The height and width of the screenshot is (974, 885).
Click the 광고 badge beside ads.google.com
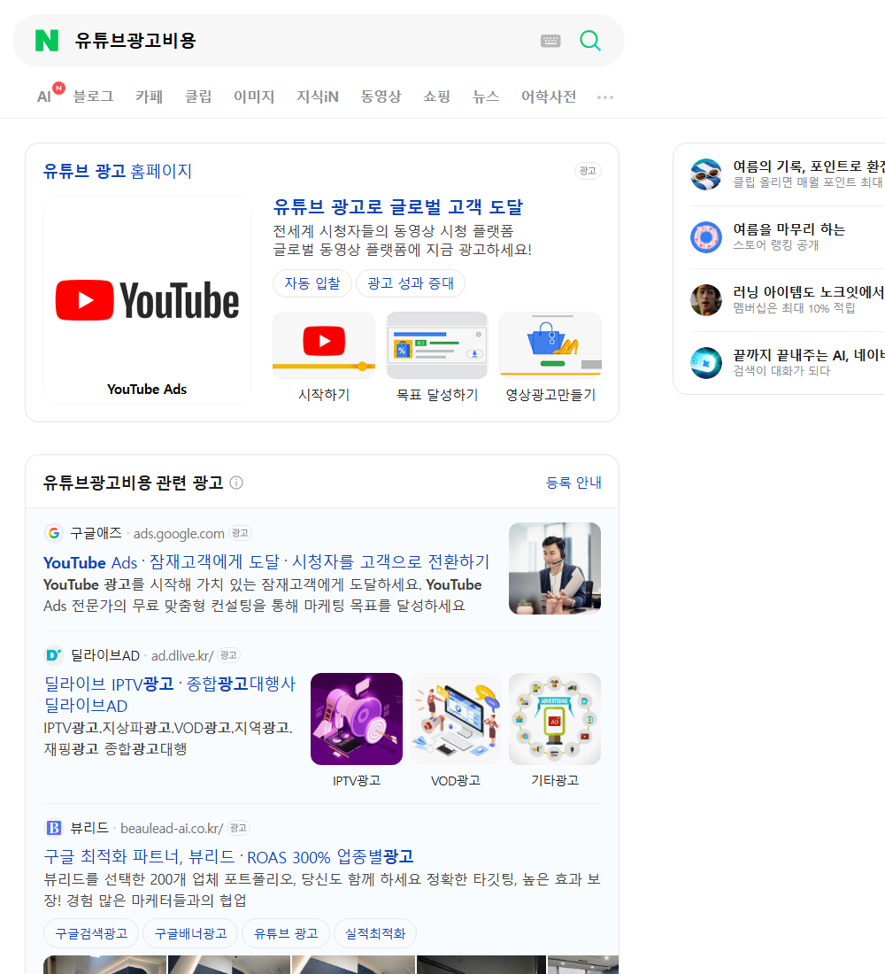[x=241, y=533]
